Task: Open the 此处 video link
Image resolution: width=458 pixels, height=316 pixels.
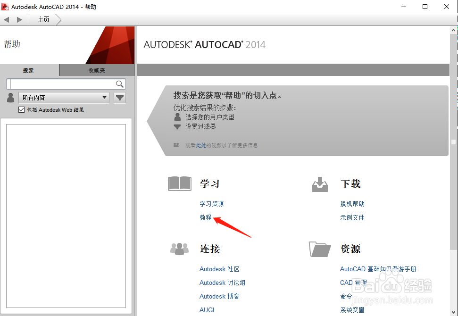Action: (201, 145)
